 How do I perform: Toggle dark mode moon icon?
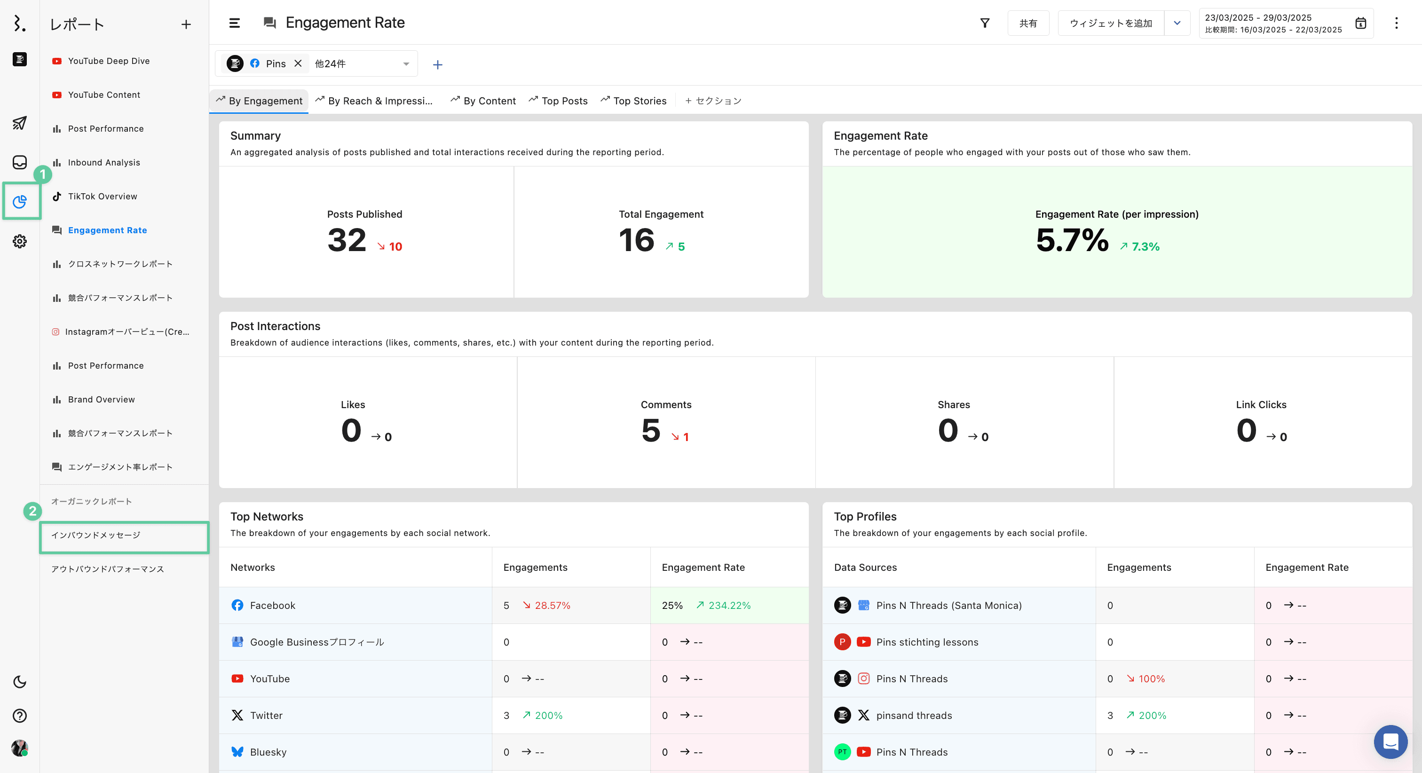19,682
